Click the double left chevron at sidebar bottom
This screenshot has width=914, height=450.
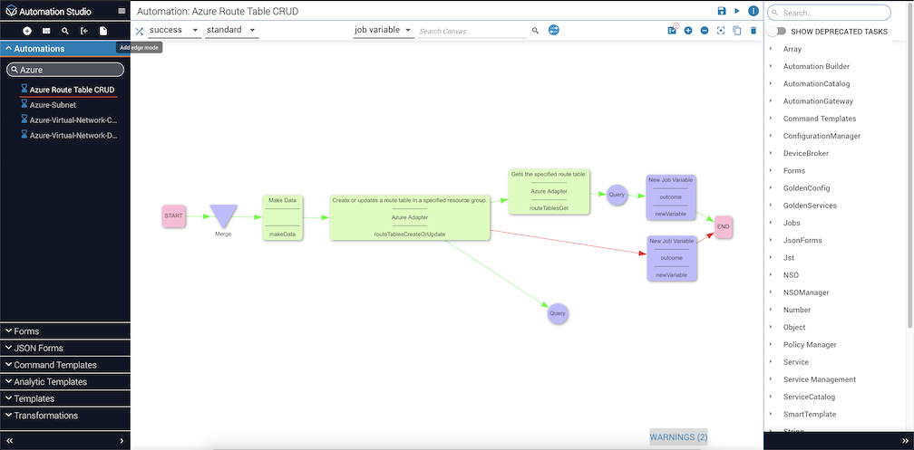(9, 441)
